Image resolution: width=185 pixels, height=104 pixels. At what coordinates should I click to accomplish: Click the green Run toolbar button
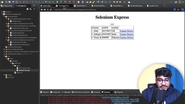[57, 2]
